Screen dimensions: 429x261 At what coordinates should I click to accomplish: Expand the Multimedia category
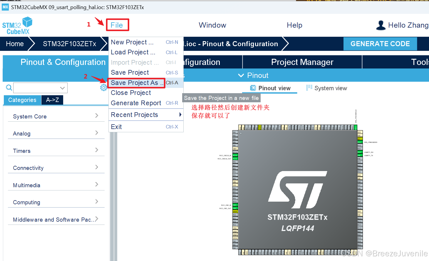pos(56,185)
